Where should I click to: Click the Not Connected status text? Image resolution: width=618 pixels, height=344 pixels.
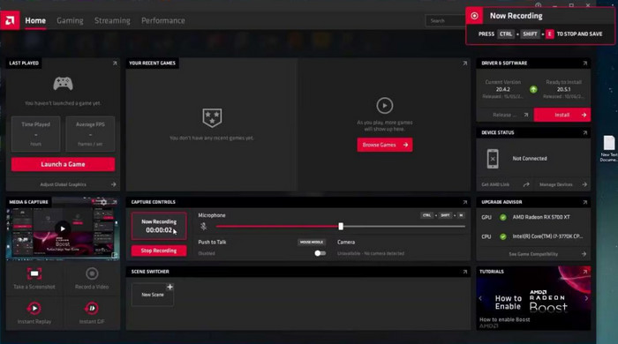530,158
